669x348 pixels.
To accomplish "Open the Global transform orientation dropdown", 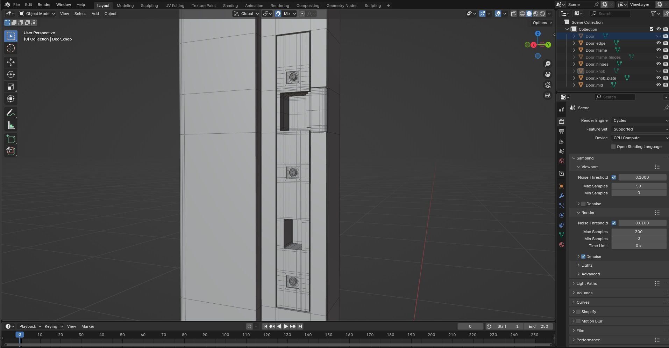I will coord(247,14).
